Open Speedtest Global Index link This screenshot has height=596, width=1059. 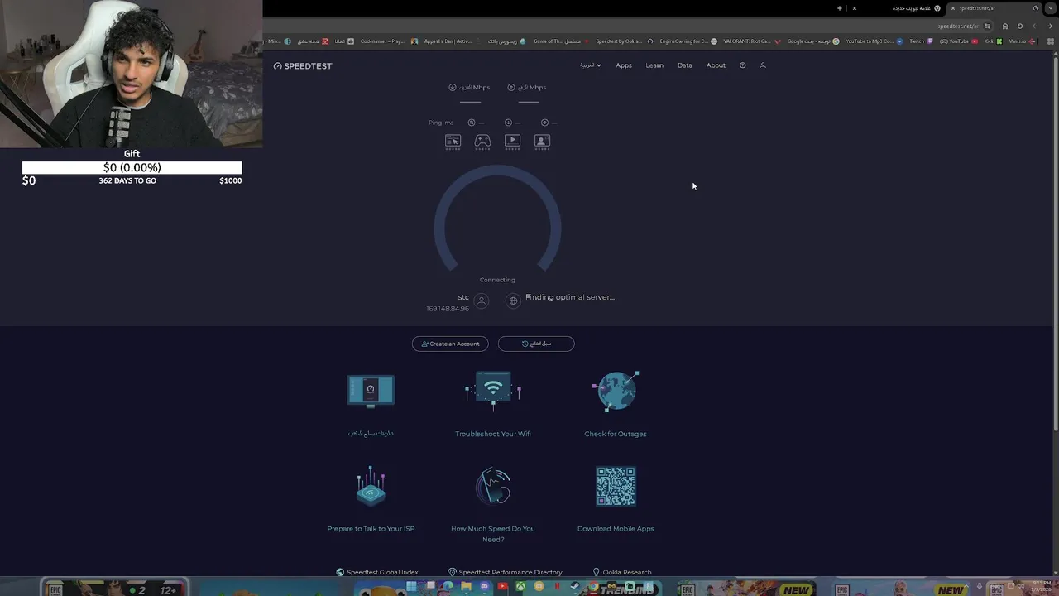coord(377,572)
